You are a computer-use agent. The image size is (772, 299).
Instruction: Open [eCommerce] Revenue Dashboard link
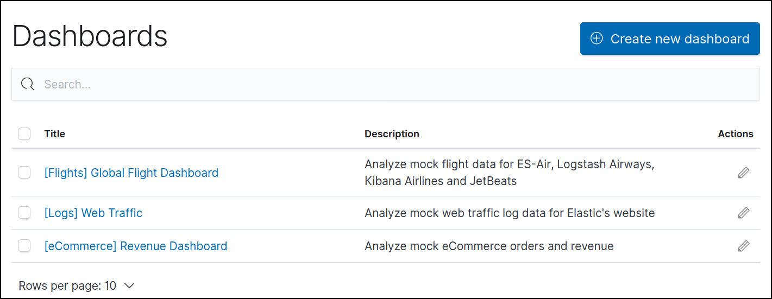point(135,246)
